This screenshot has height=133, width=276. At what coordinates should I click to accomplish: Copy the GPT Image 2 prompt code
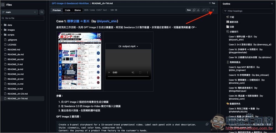click(x=207, y=124)
